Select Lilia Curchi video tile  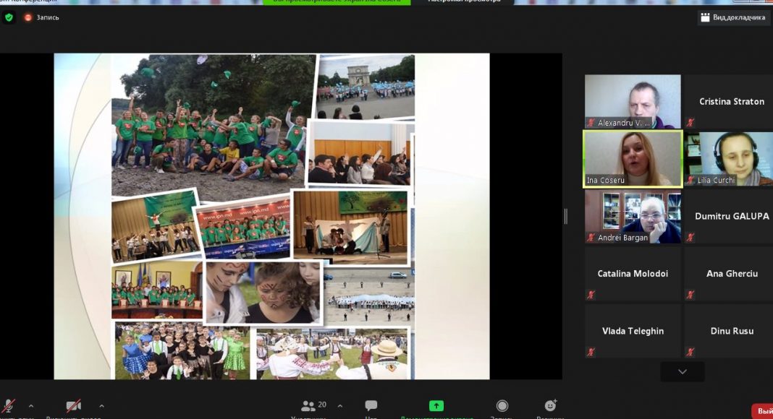[x=729, y=159]
